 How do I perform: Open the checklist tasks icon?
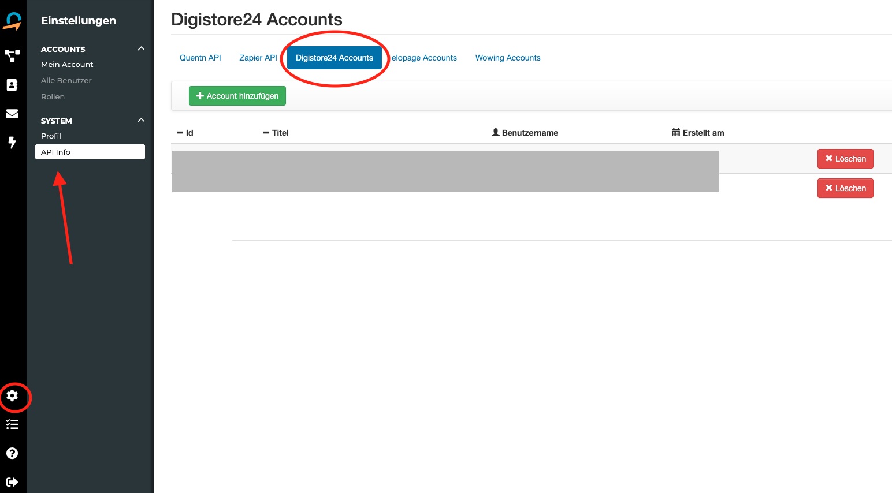[x=12, y=425]
